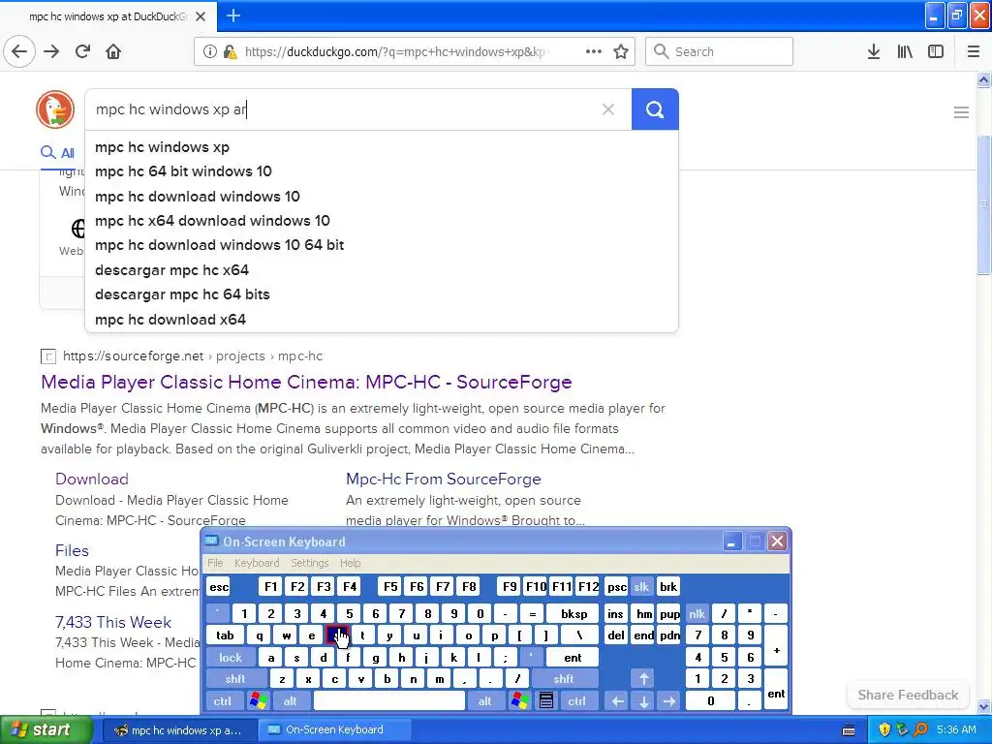Toggle the sidebar view icon

point(936,51)
